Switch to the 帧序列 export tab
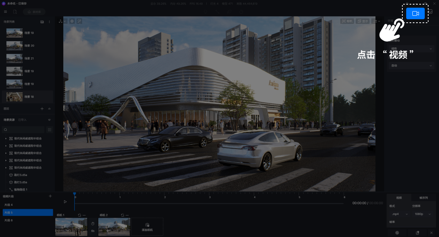 point(423,198)
